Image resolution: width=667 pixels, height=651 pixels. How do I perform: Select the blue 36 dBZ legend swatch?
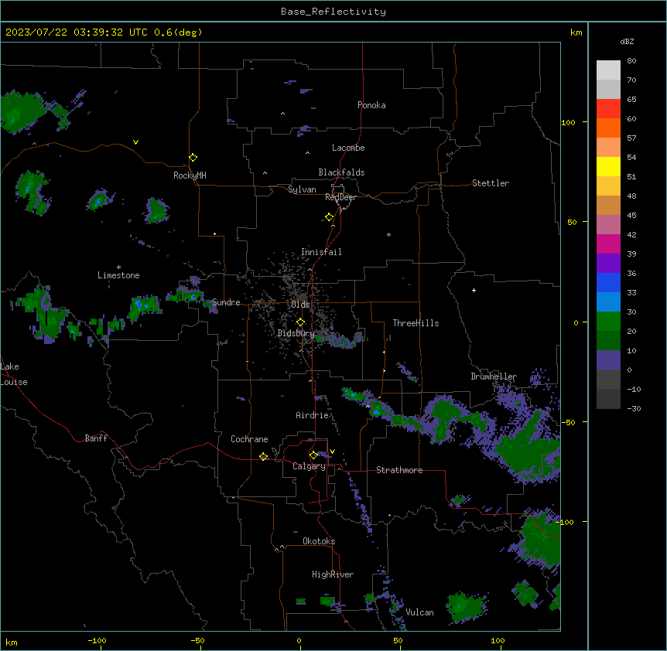[x=608, y=282]
